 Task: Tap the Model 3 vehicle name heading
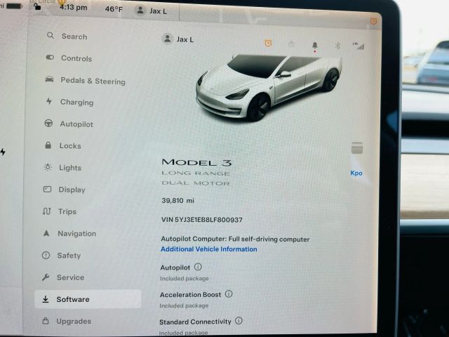tap(196, 162)
